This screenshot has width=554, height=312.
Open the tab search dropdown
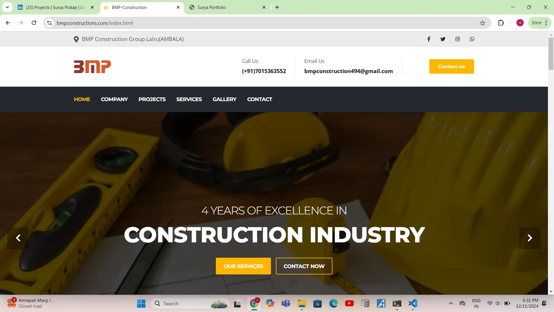(x=7, y=7)
